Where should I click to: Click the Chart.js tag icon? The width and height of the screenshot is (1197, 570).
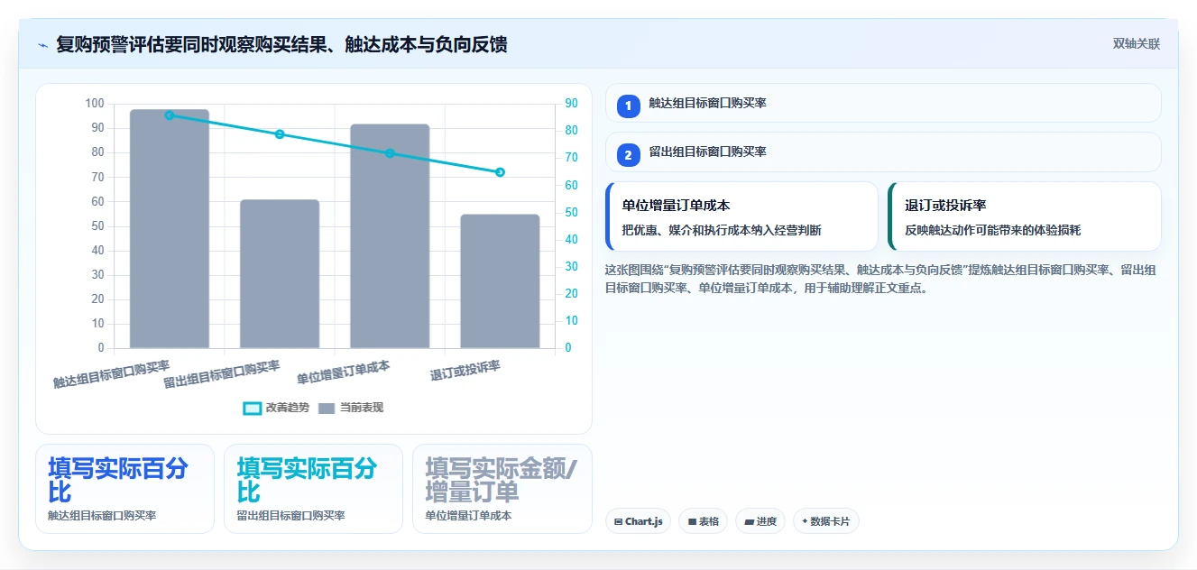pyautogui.click(x=618, y=521)
